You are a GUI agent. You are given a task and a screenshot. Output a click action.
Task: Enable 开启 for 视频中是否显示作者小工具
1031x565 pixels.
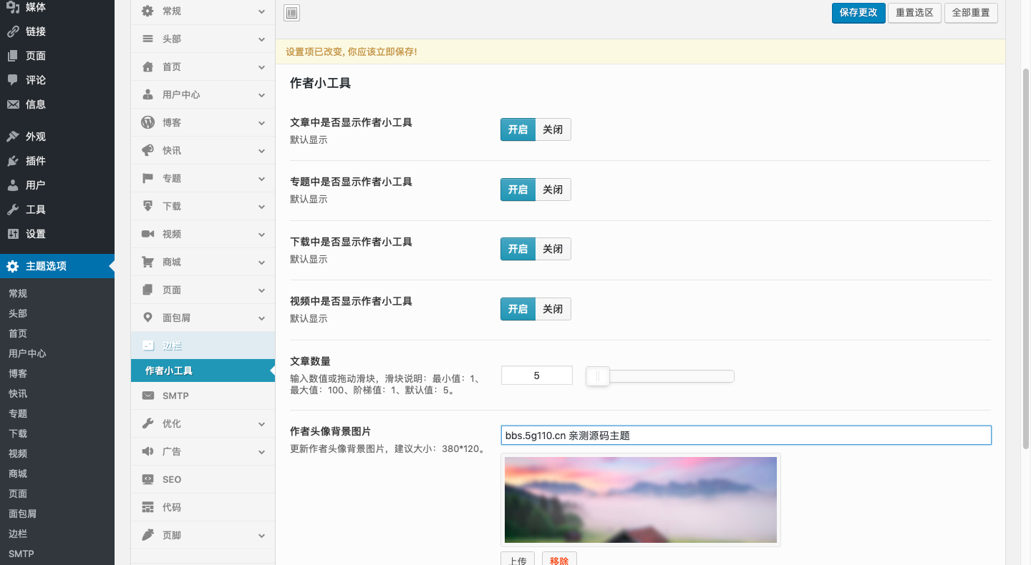tap(518, 309)
